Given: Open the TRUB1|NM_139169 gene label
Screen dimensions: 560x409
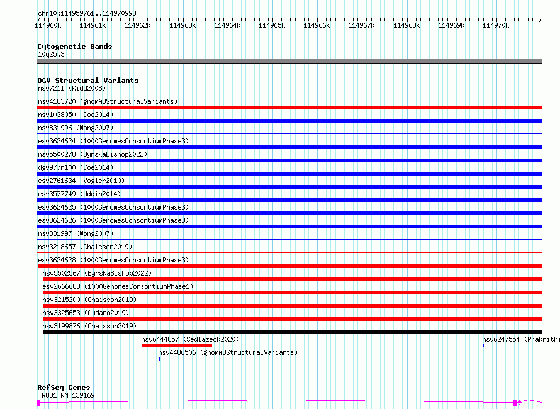Looking at the screenshot, I should pyautogui.click(x=66, y=395).
